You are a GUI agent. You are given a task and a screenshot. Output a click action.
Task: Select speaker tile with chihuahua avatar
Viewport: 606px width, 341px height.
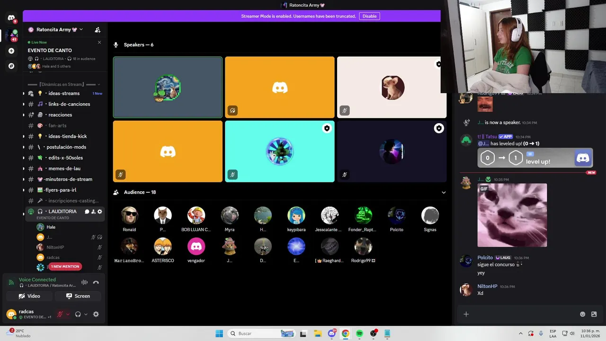pyautogui.click(x=392, y=87)
